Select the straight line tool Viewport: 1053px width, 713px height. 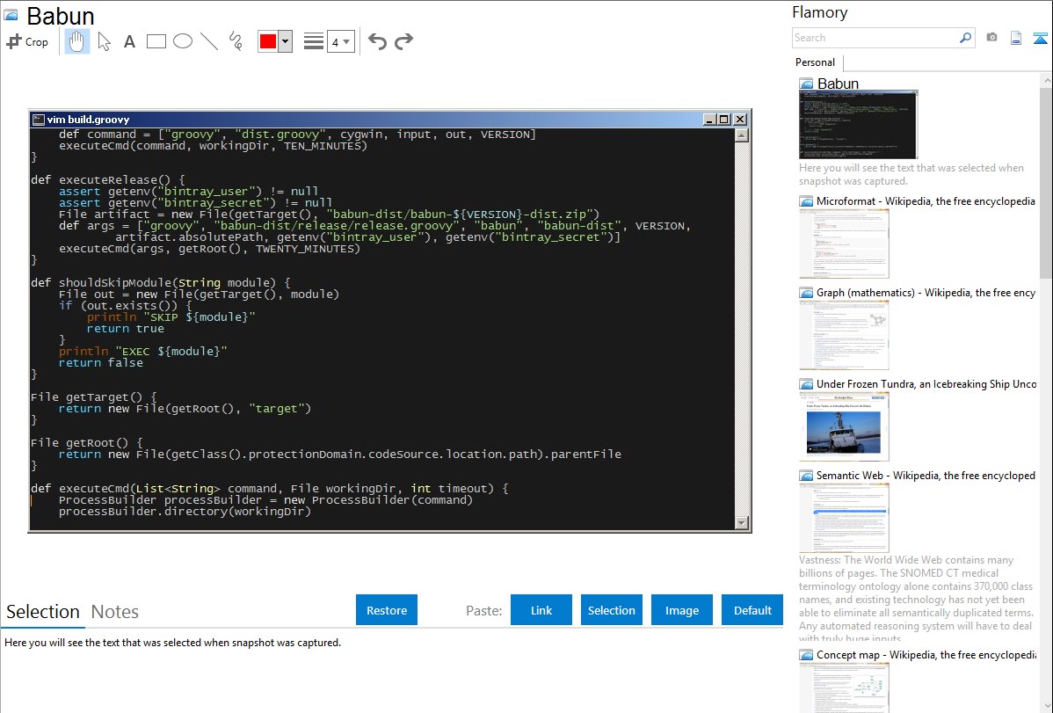tap(209, 41)
